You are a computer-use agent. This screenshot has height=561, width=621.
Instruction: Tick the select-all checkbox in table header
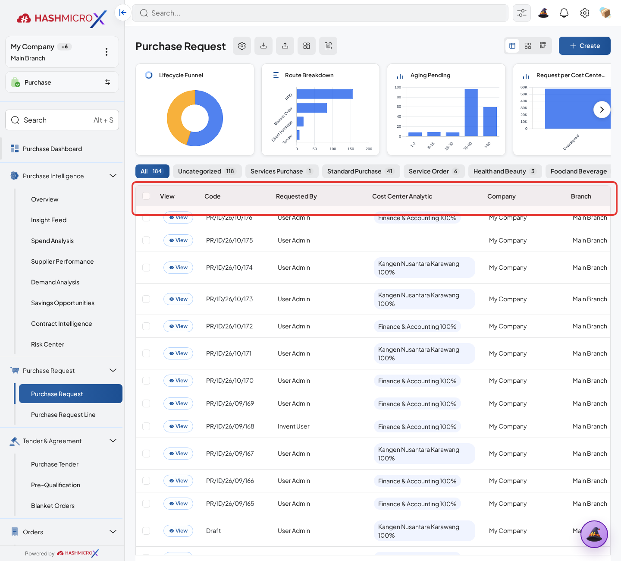click(146, 196)
